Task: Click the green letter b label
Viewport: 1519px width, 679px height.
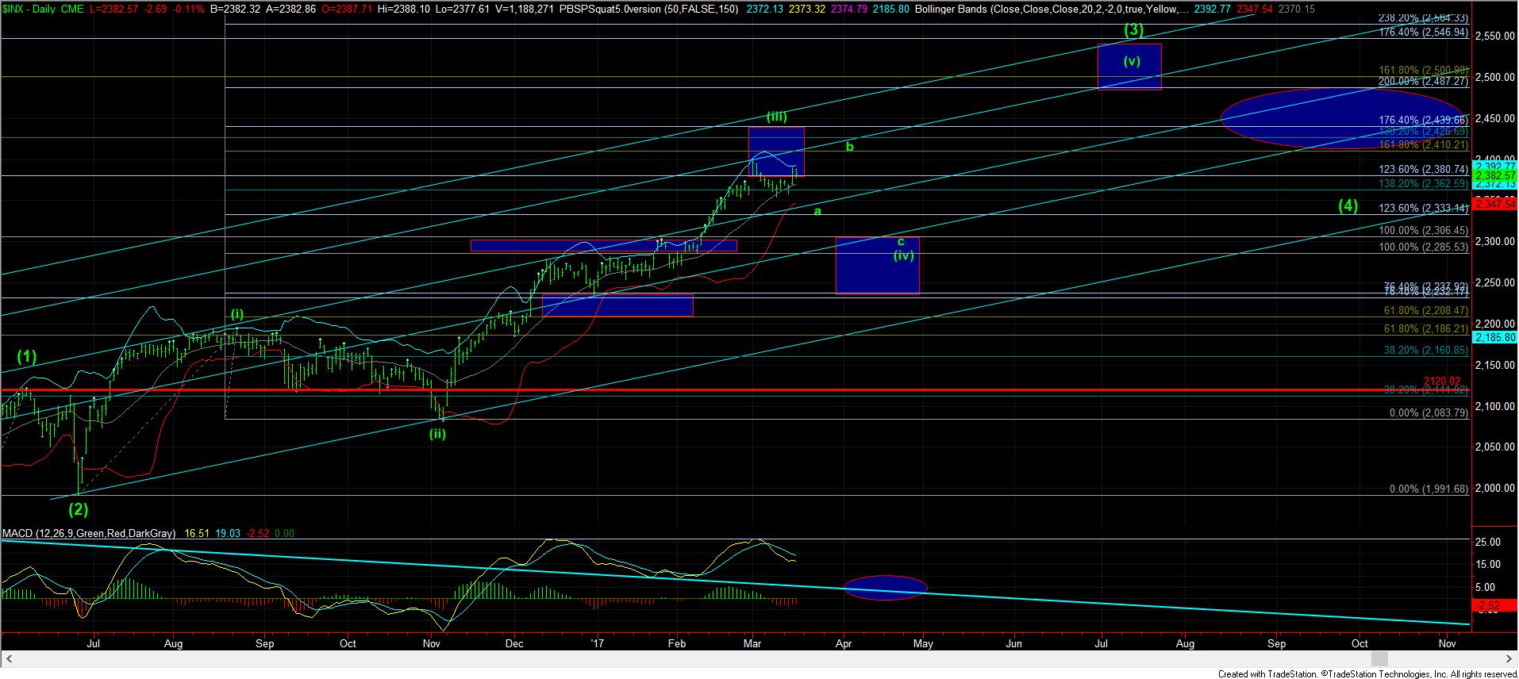Action: [x=850, y=147]
